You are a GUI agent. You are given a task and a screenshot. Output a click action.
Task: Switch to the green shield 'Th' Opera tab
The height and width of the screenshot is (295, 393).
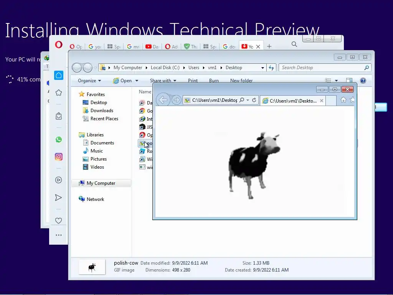(x=191, y=46)
